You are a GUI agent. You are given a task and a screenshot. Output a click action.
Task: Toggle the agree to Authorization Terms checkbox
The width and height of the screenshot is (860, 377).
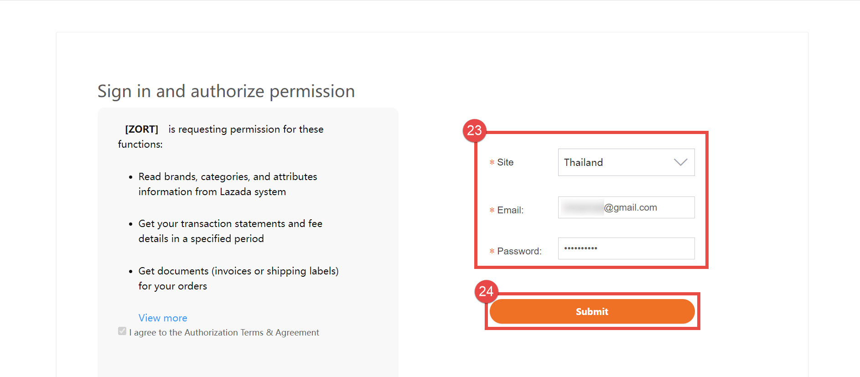(x=122, y=331)
